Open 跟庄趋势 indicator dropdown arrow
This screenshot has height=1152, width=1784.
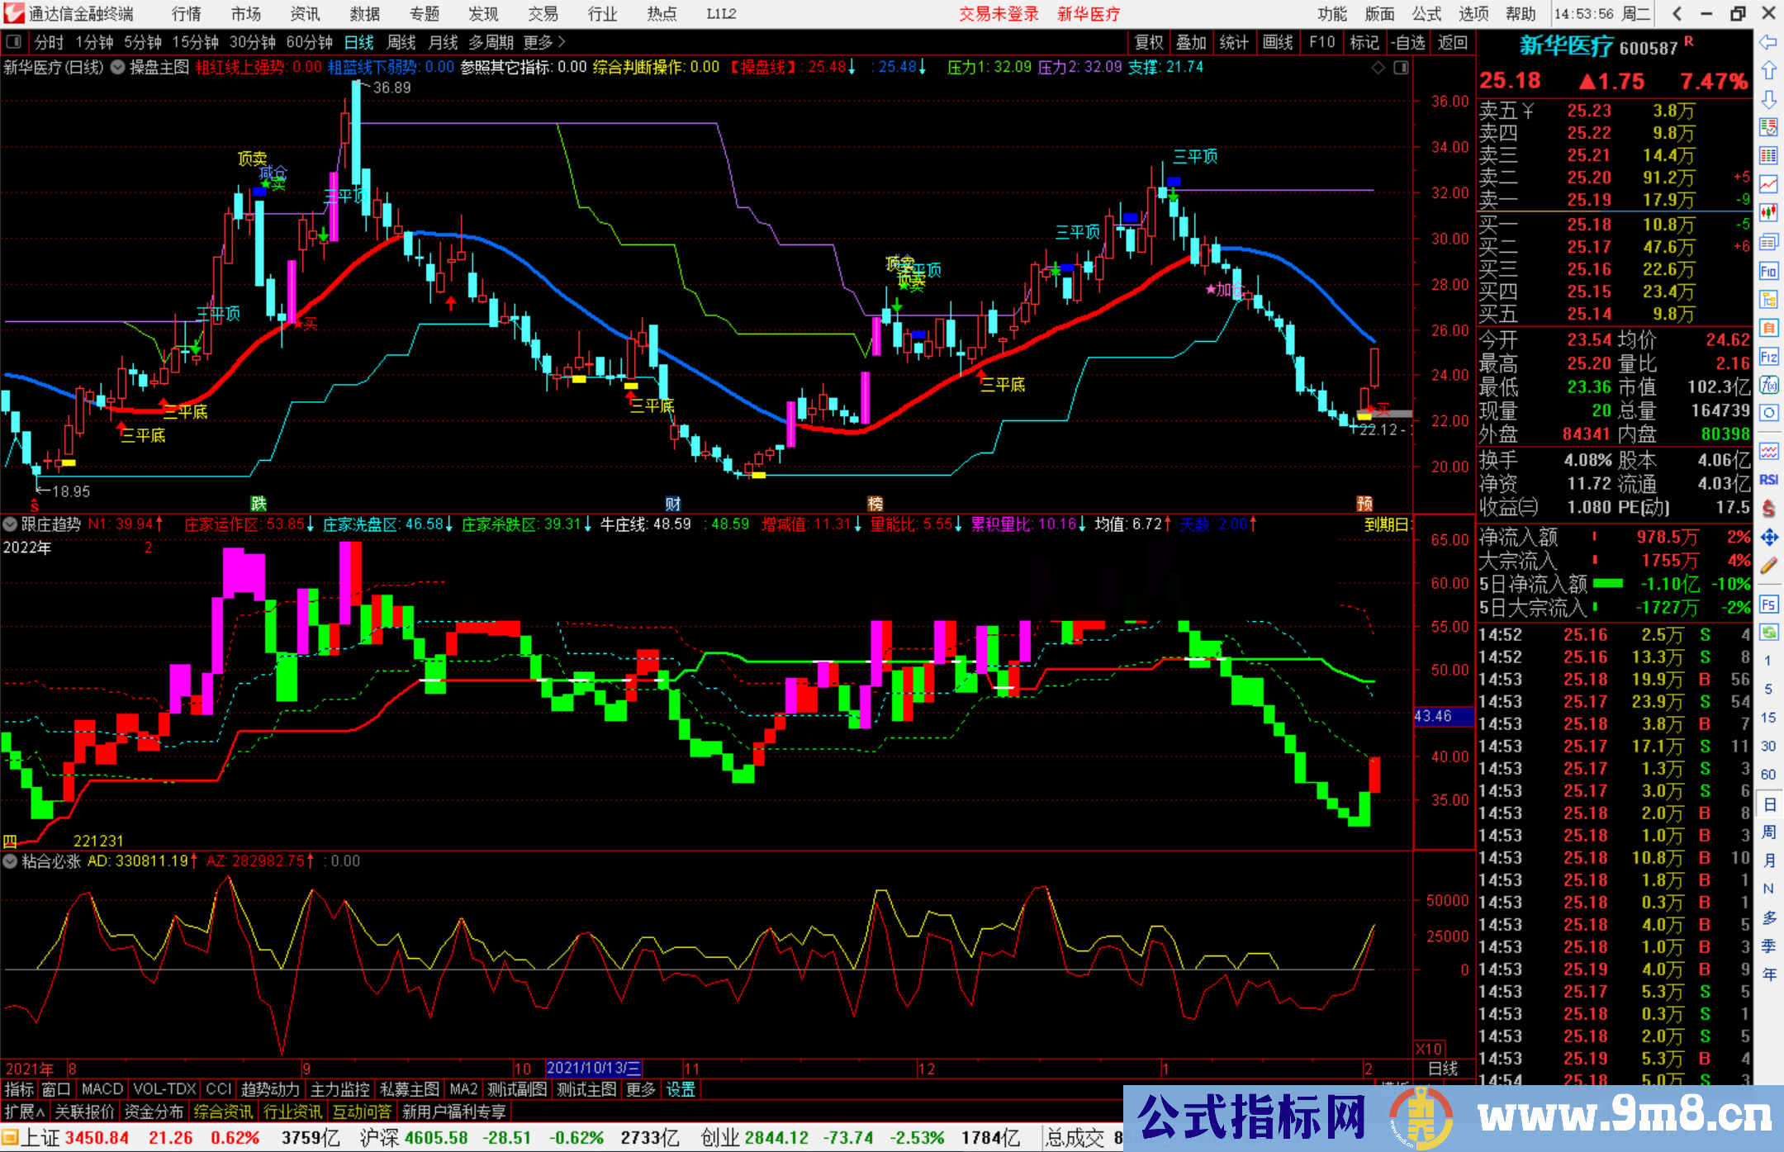(x=10, y=524)
